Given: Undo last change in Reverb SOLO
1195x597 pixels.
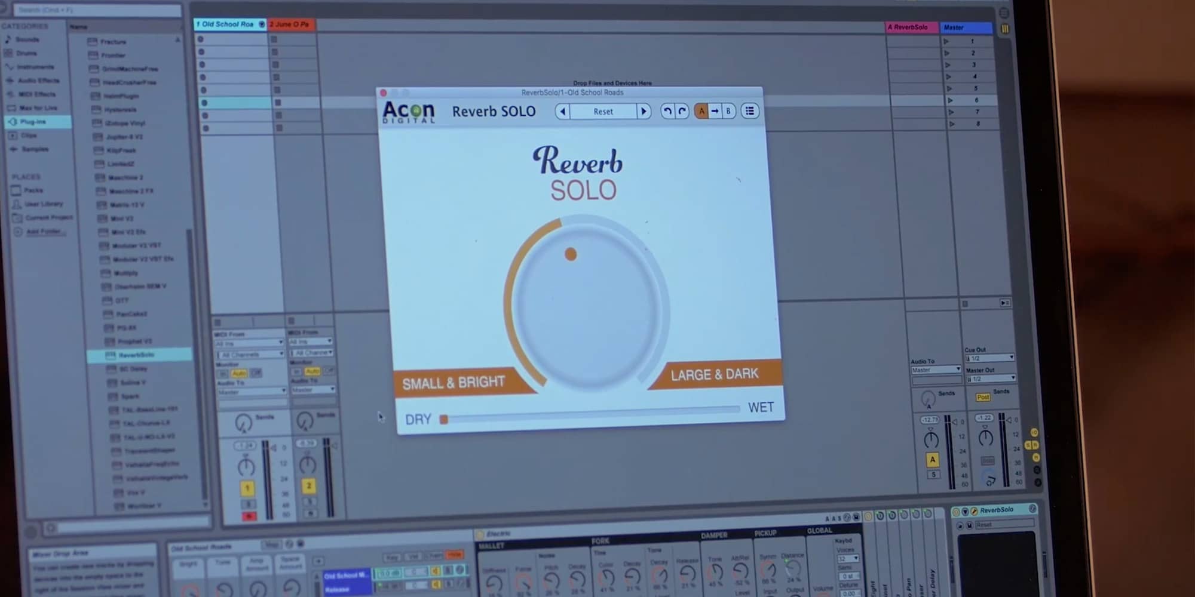Looking at the screenshot, I should [667, 111].
